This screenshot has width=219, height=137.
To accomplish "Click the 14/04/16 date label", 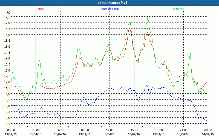I will (x=208, y=134).
